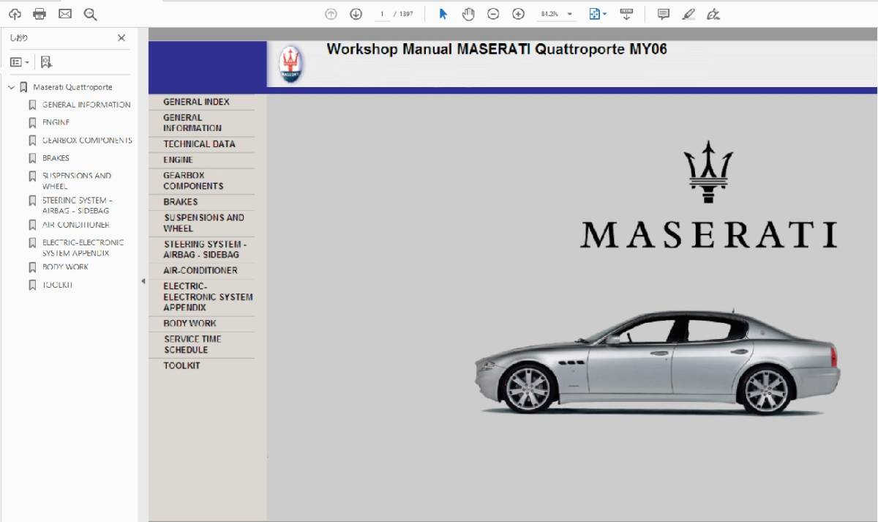Click ELECTRIC-ELECTRONIC SYSTEM APPENDIX page link
This screenshot has height=522, width=878.
point(208,297)
